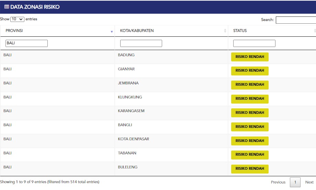Click the Previous pagination link
The height and width of the screenshot is (190, 316).
coord(278,182)
